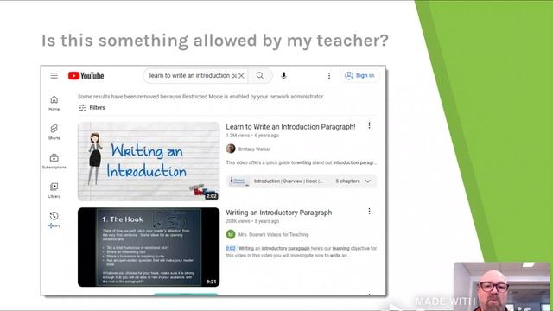Click in the search text field
553x311 pixels.
(193, 75)
